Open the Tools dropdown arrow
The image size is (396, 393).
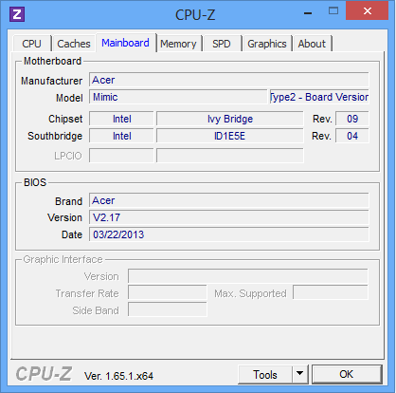pos(300,374)
